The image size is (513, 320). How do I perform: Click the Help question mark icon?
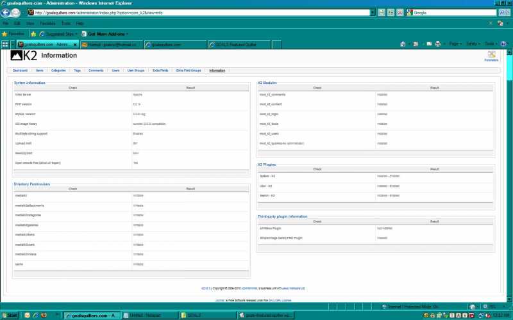[503, 44]
